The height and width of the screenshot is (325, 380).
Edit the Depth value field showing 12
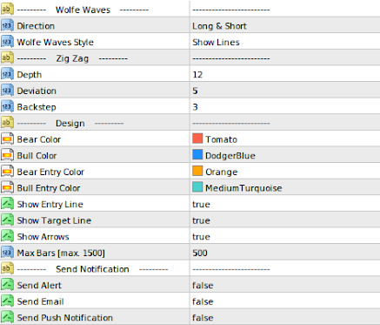pyautogui.click(x=285, y=74)
